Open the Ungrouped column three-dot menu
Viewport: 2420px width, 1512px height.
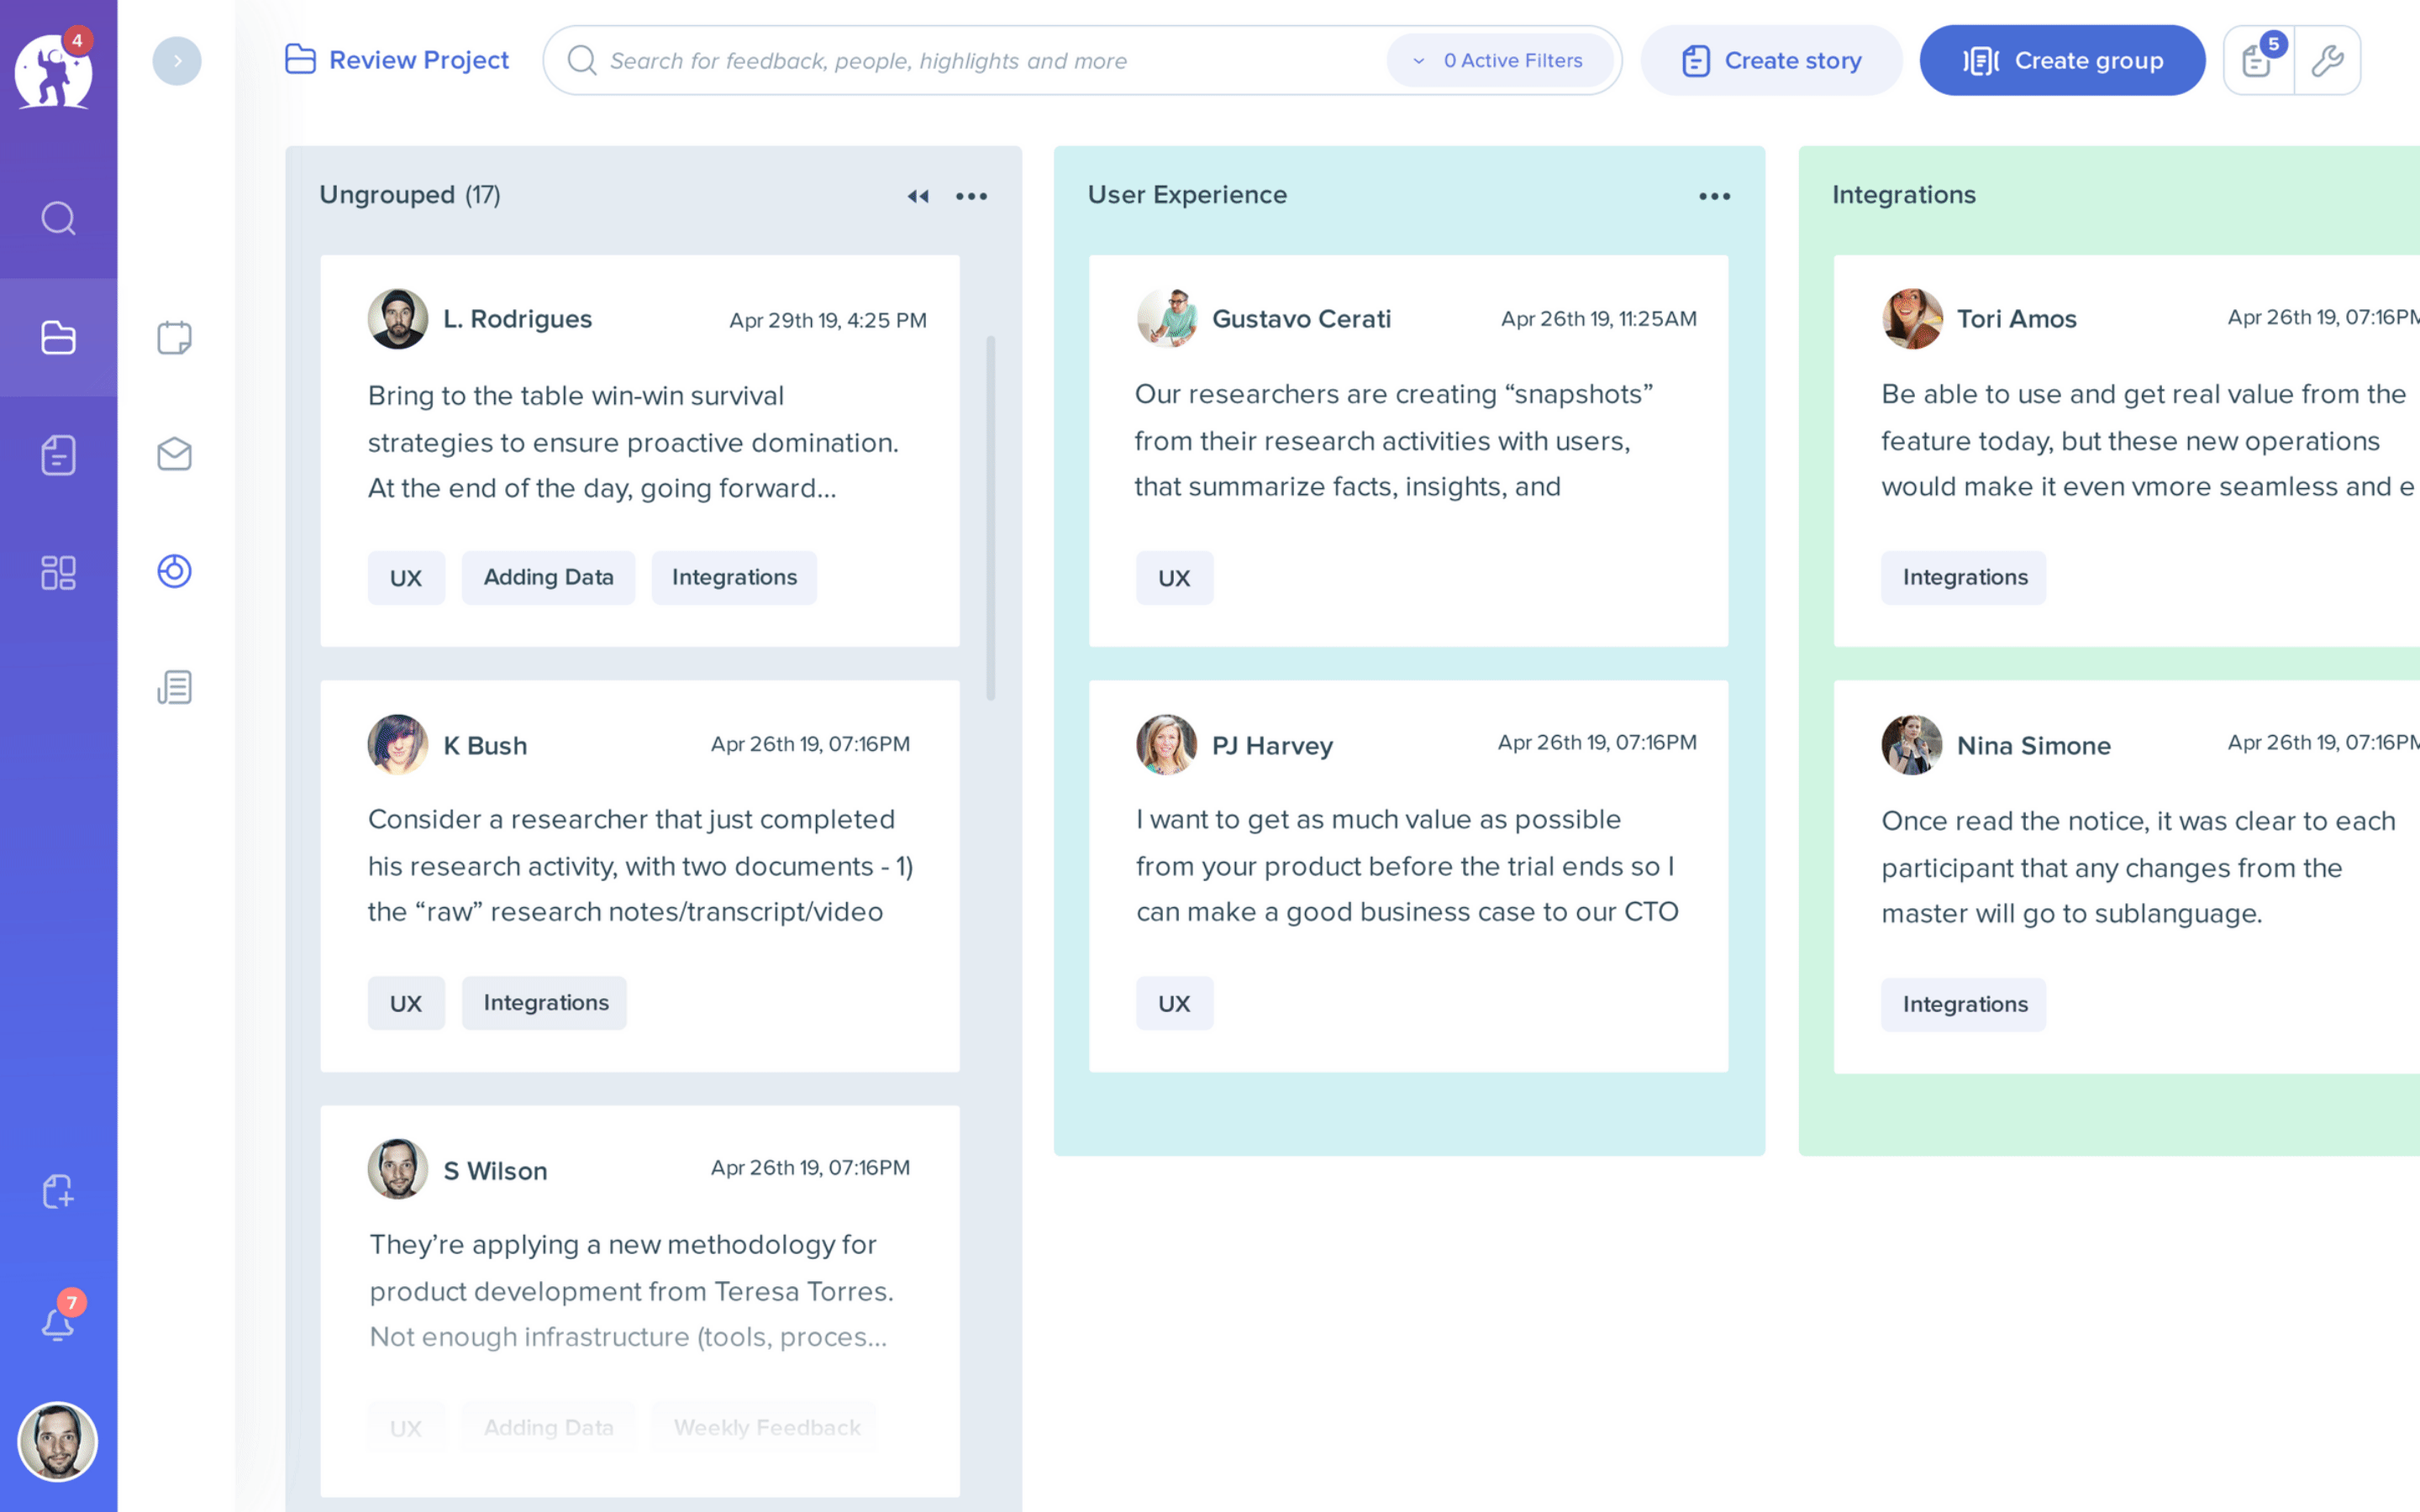click(971, 196)
